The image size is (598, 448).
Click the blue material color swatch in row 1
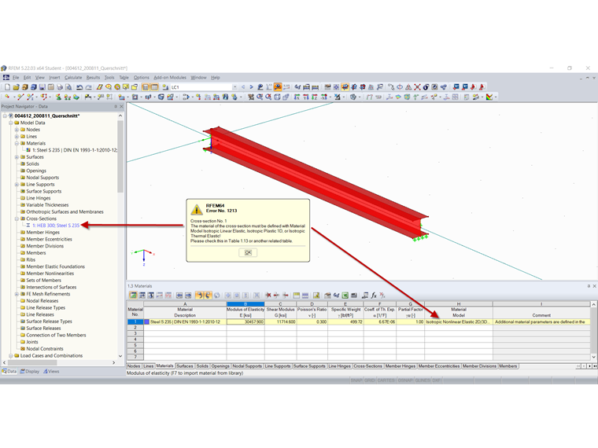(146, 322)
